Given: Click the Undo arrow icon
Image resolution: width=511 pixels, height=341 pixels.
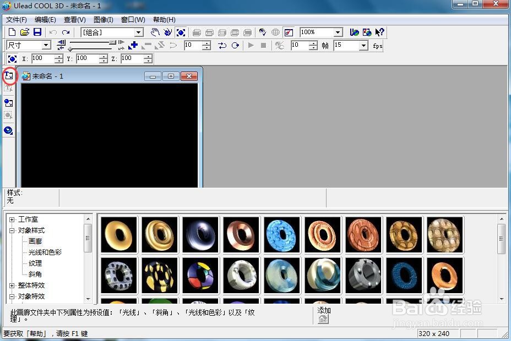Looking at the screenshot, I should tap(53, 32).
